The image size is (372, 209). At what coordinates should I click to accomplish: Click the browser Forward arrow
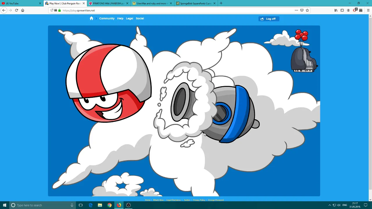(10, 10)
